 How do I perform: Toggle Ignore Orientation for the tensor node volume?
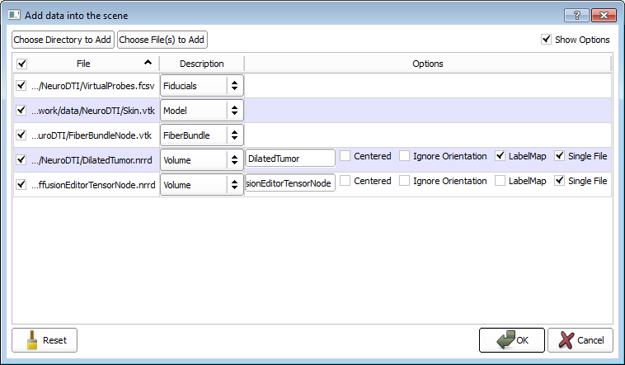[x=405, y=181]
